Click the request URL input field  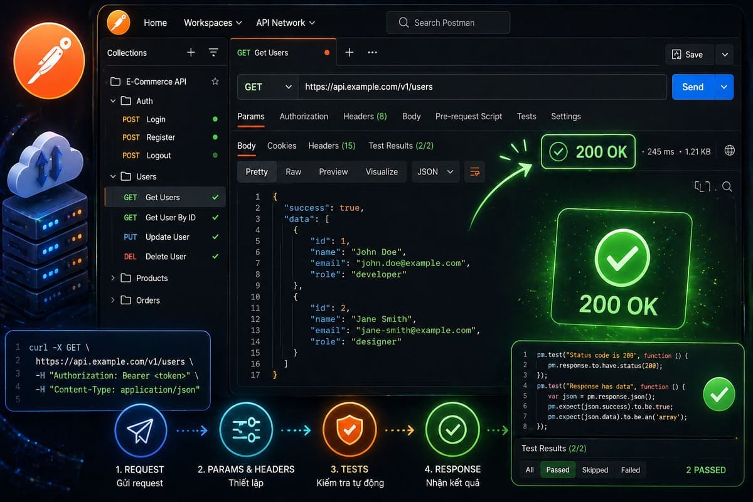pyautogui.click(x=482, y=87)
